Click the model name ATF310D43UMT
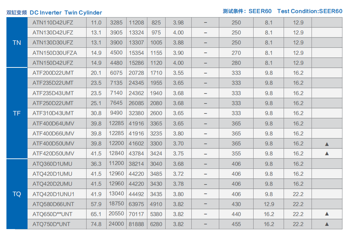The image size is (348, 233). coord(53,113)
